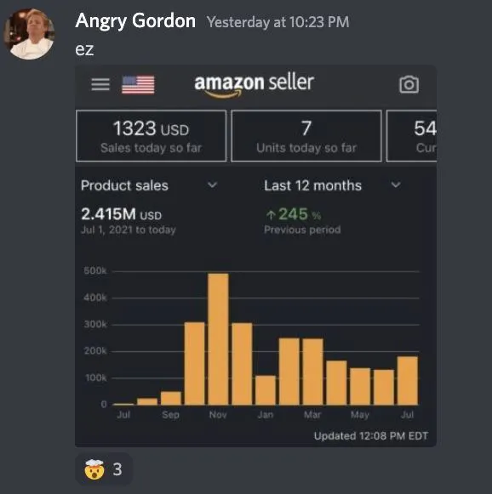The image size is (492, 494).
Task: Click the US flag marketplace icon
Action: point(138,85)
